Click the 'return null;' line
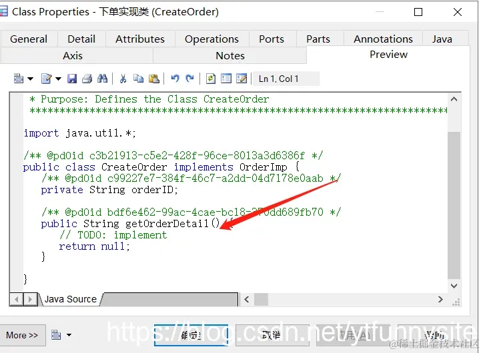Viewport: 483px width, 353px height. pyautogui.click(x=94, y=246)
